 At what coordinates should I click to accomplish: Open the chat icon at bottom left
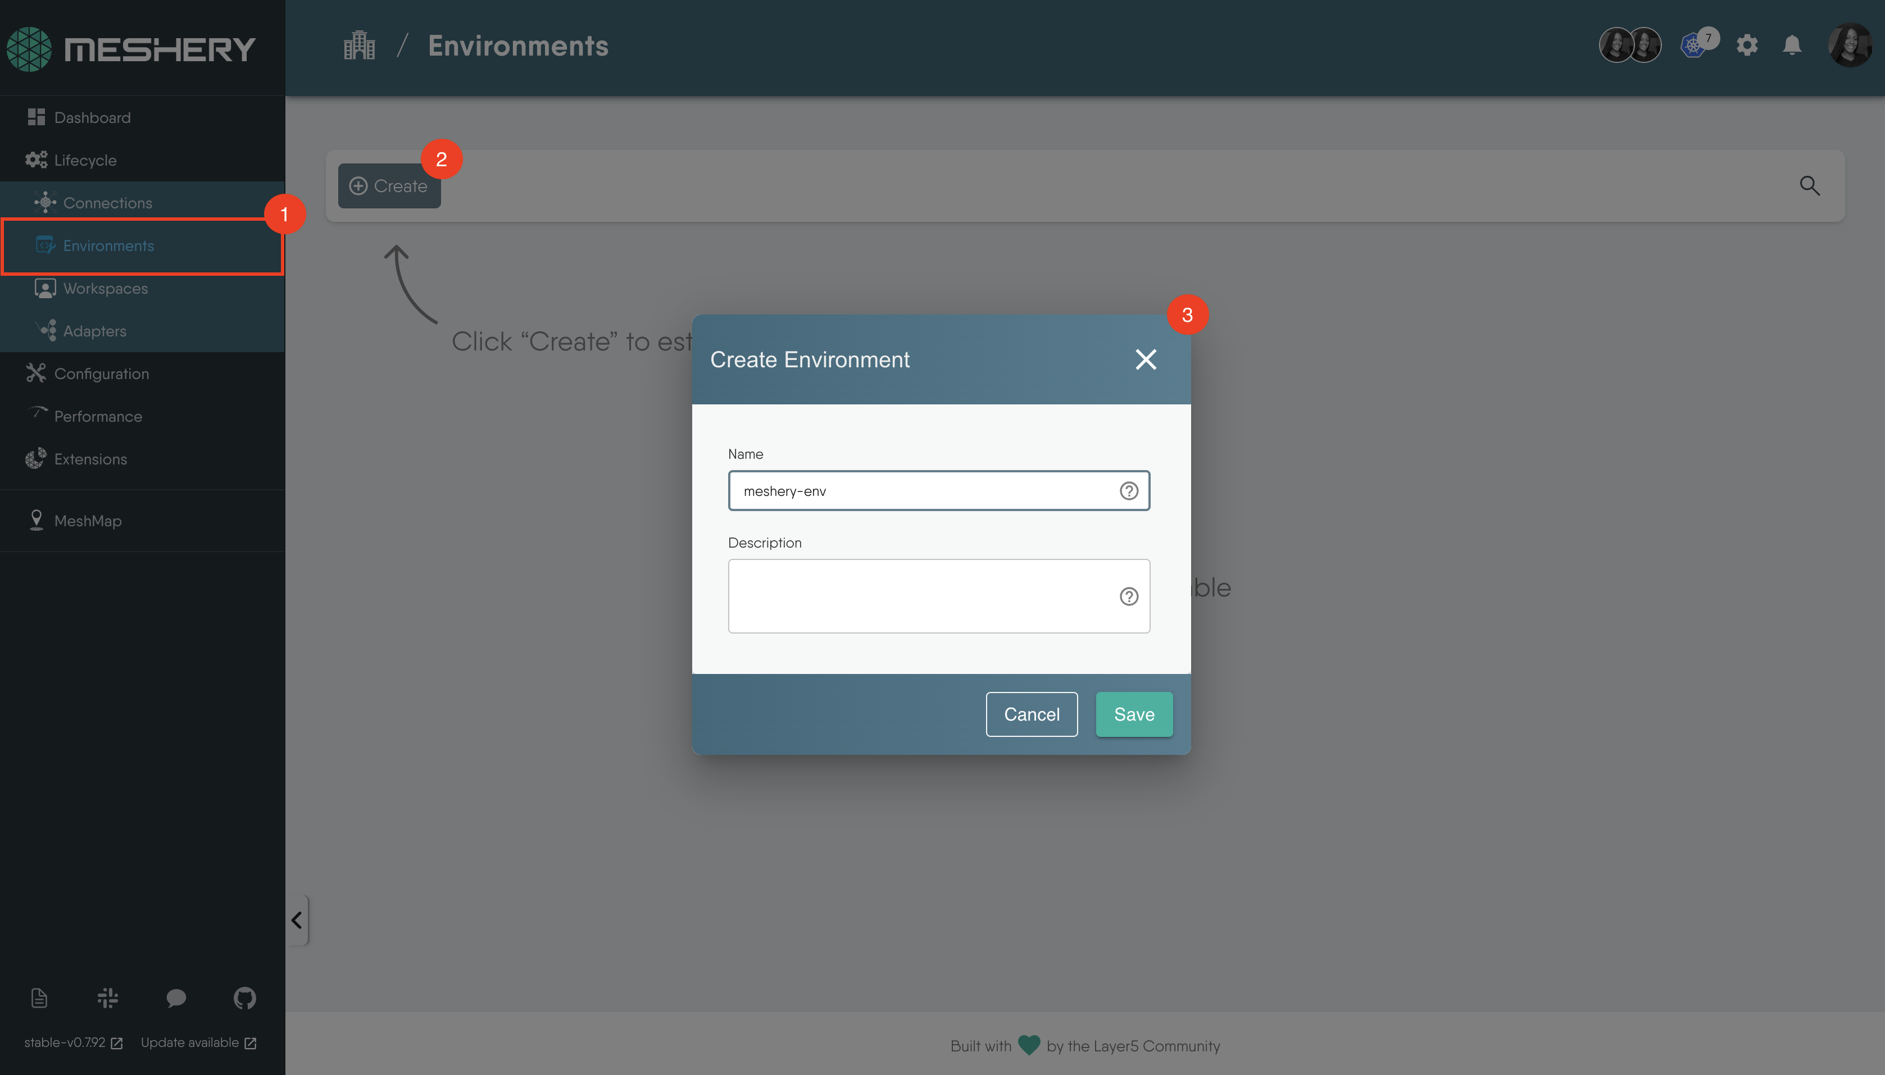(176, 998)
